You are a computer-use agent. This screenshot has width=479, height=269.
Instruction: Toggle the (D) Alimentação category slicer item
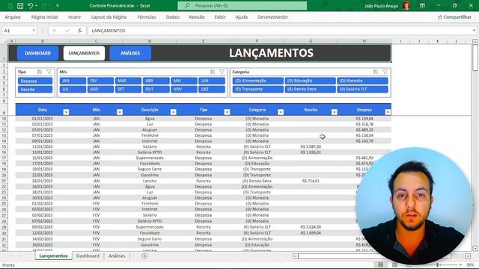pos(257,81)
